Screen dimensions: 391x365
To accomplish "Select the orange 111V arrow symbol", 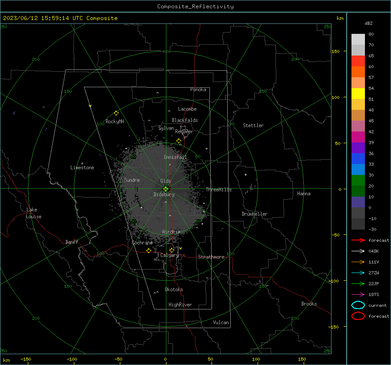I will click(x=358, y=262).
